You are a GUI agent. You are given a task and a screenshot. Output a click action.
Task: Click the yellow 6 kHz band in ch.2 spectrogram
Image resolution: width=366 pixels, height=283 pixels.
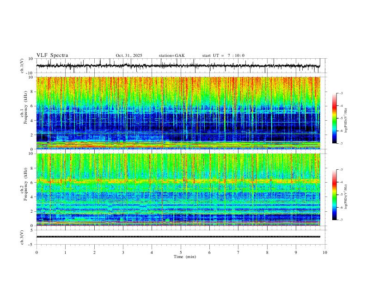tap(178, 181)
